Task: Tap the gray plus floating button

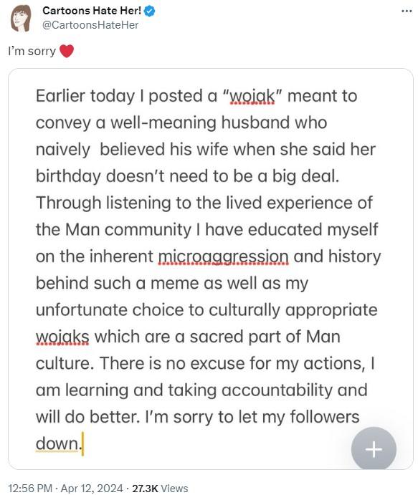Action: [x=374, y=448]
